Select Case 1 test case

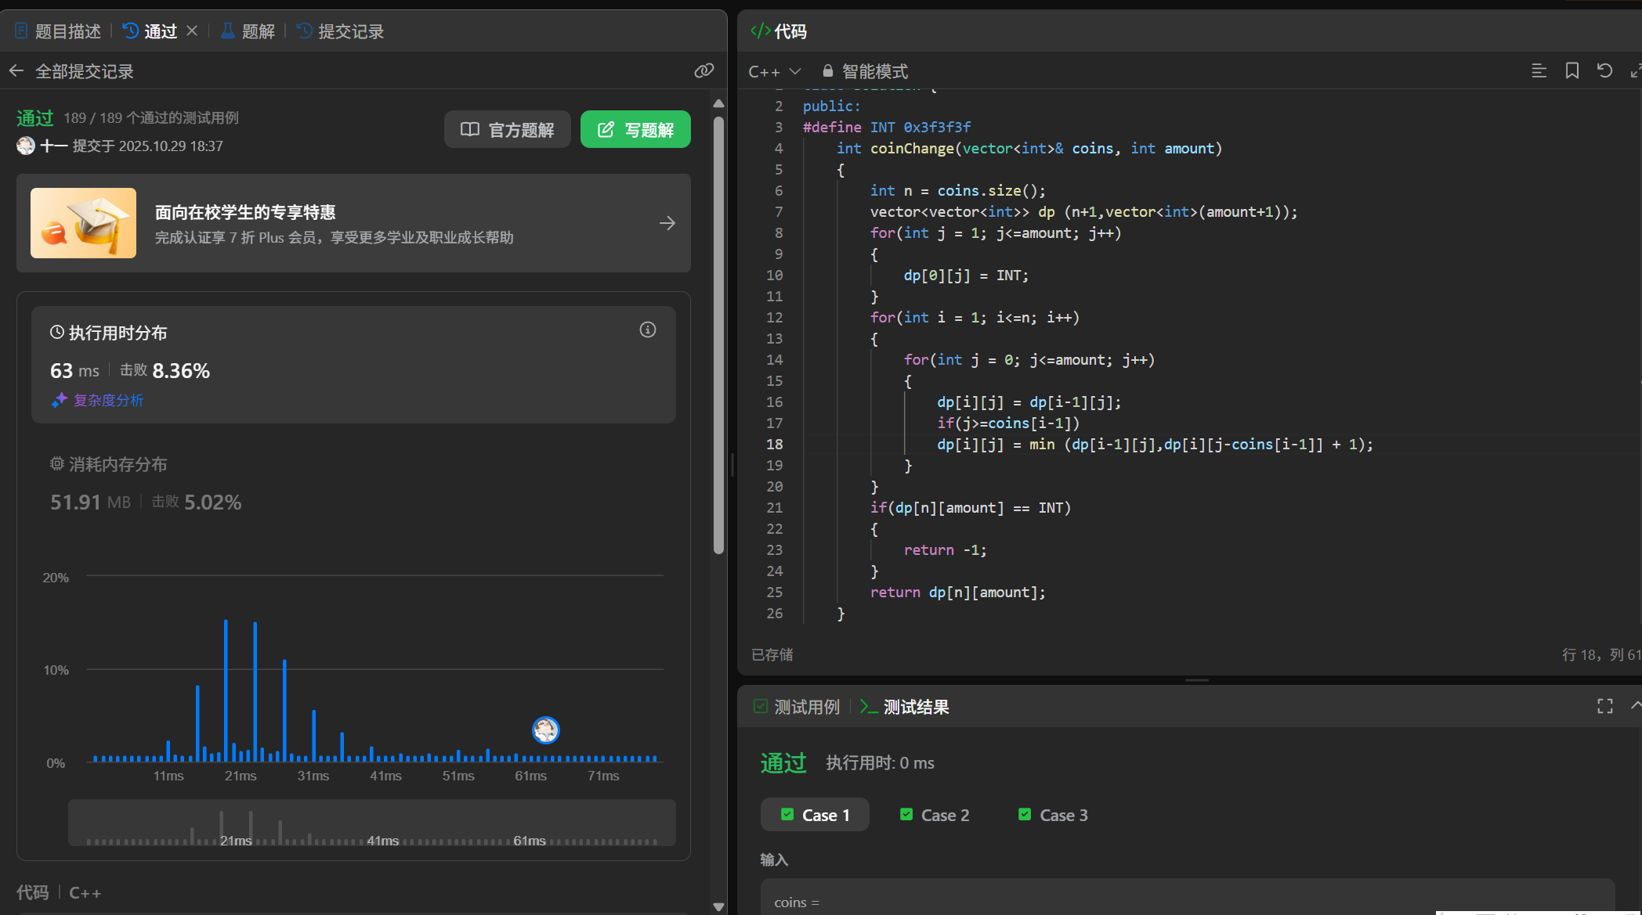click(816, 815)
